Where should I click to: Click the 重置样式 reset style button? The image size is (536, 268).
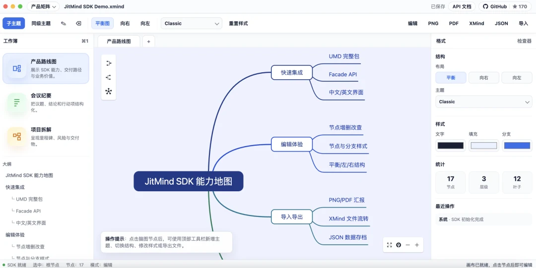click(x=238, y=24)
